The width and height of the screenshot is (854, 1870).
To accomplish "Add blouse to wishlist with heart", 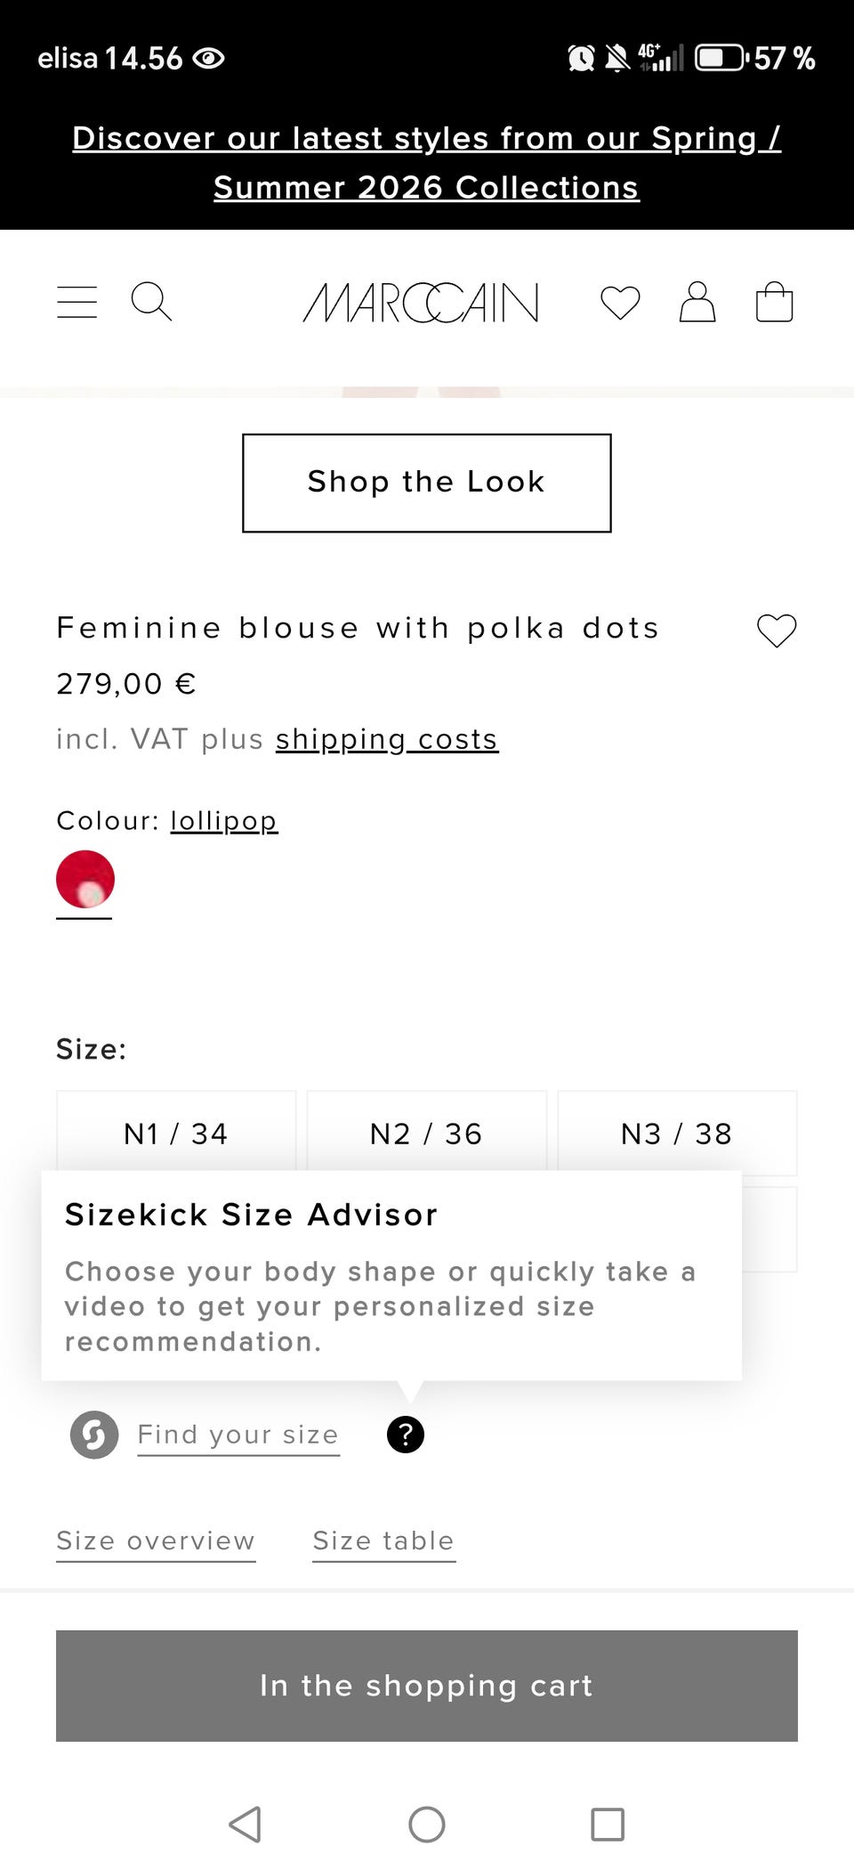I will (777, 630).
